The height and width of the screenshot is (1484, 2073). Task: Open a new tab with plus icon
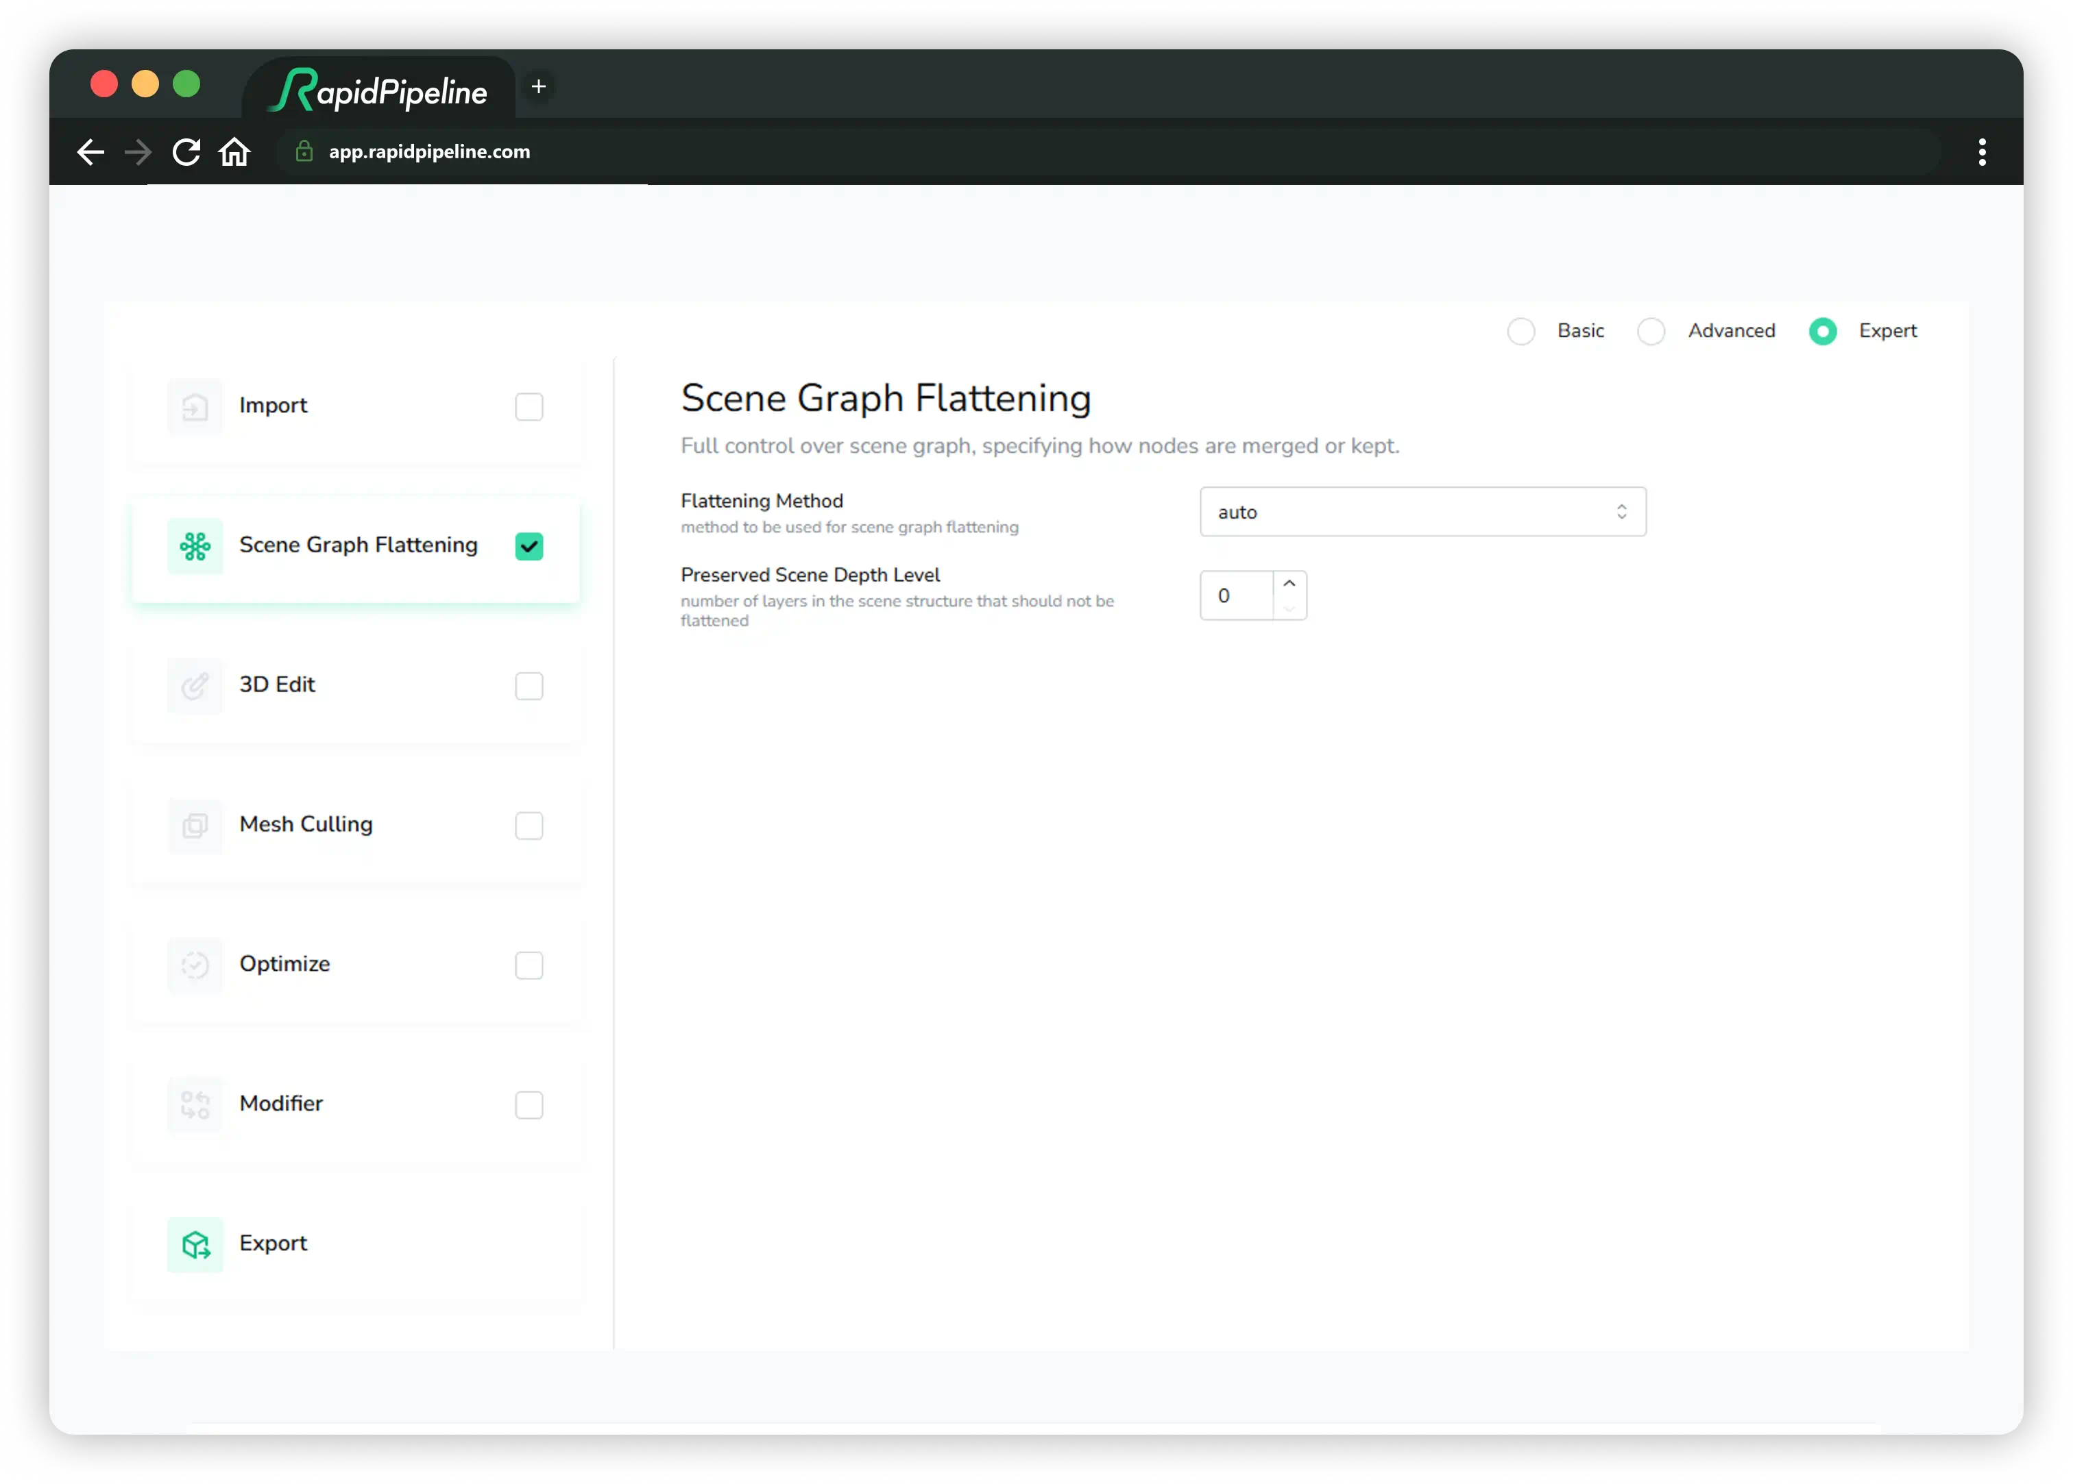[x=538, y=86]
